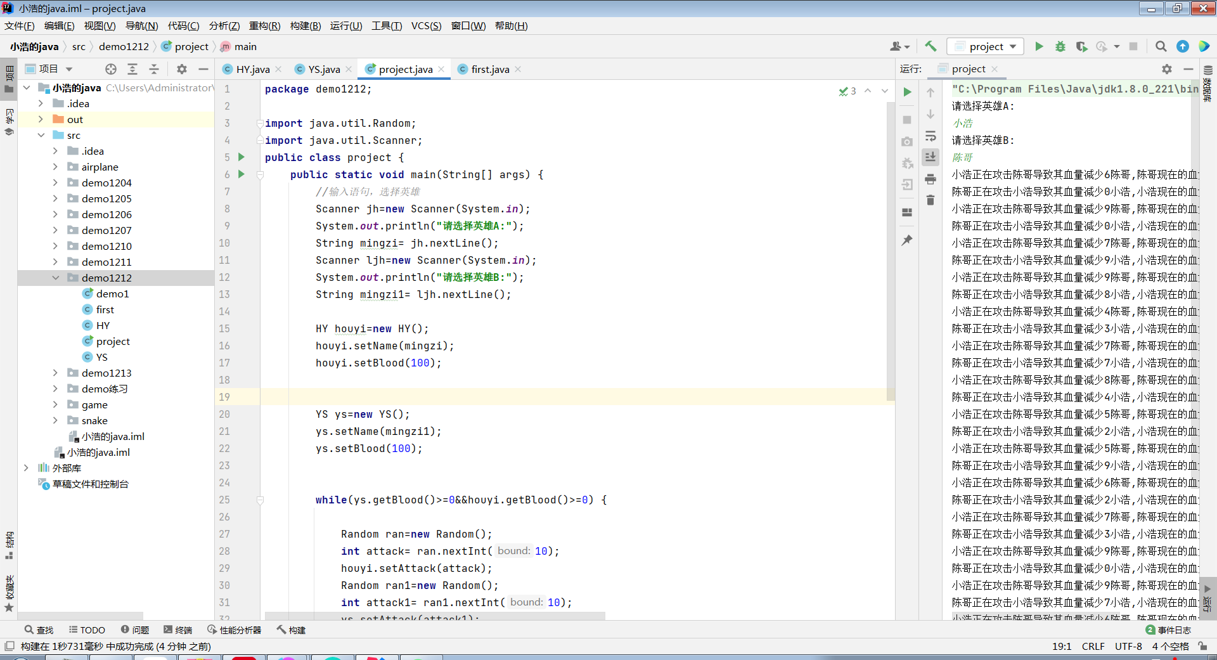Click the Build project hammer icon
Viewport: 1217px width, 660px height.
pyautogui.click(x=930, y=46)
